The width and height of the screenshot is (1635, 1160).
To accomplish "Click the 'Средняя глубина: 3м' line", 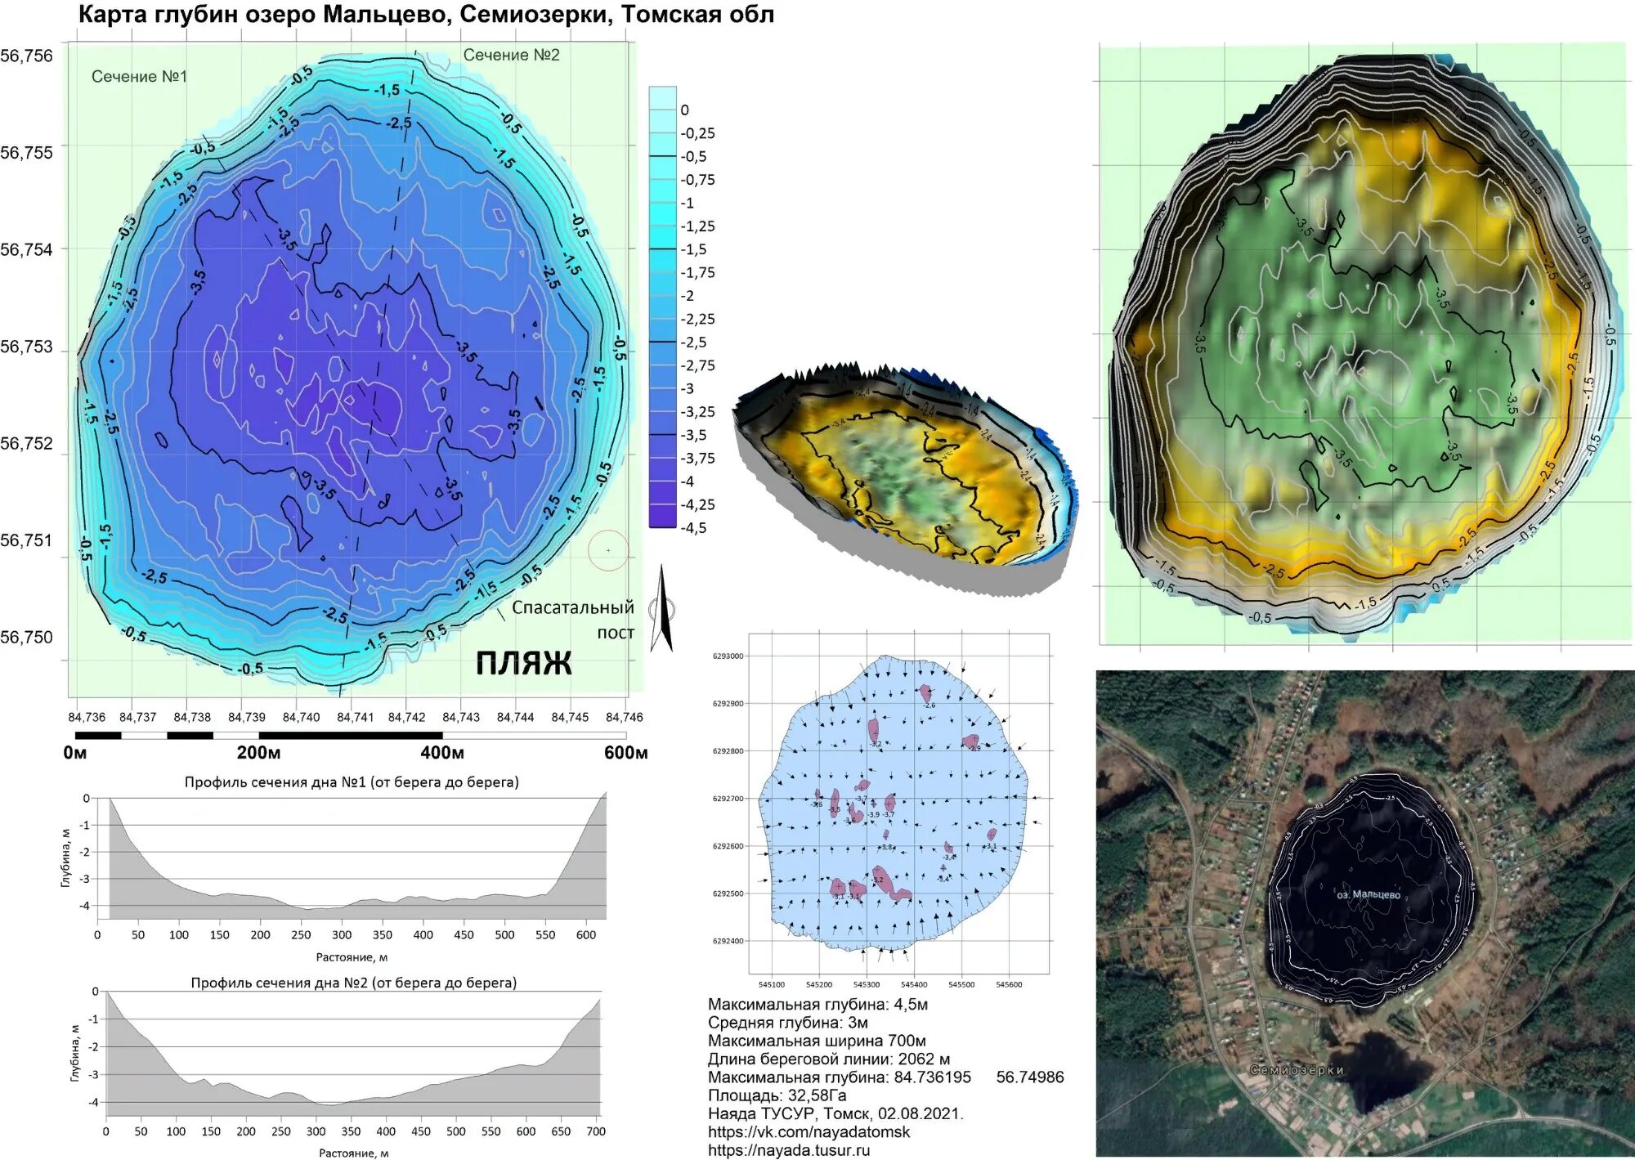I will [788, 1022].
